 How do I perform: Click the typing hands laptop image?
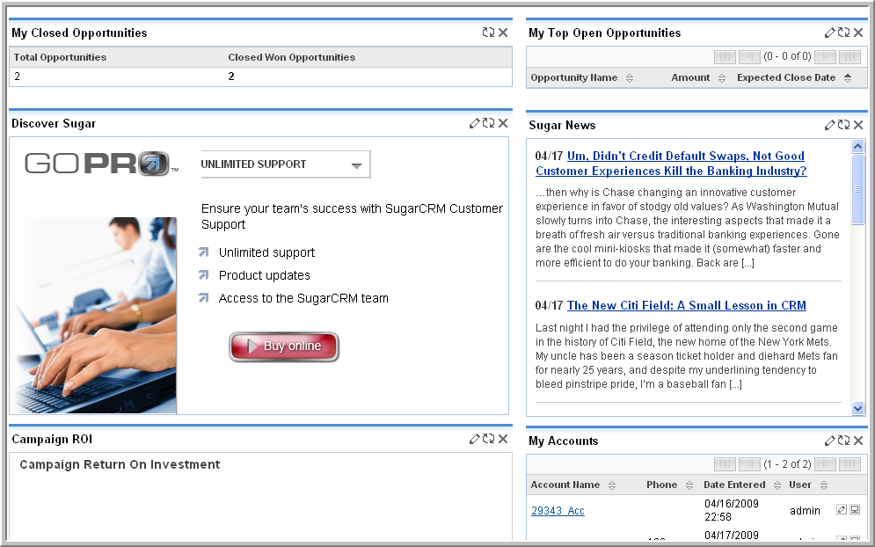tap(94, 316)
